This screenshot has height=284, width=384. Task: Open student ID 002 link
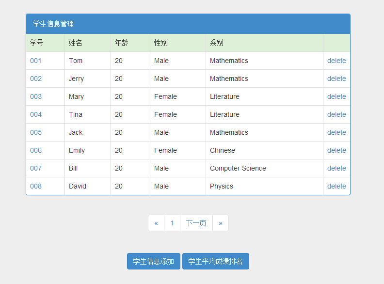coord(36,79)
